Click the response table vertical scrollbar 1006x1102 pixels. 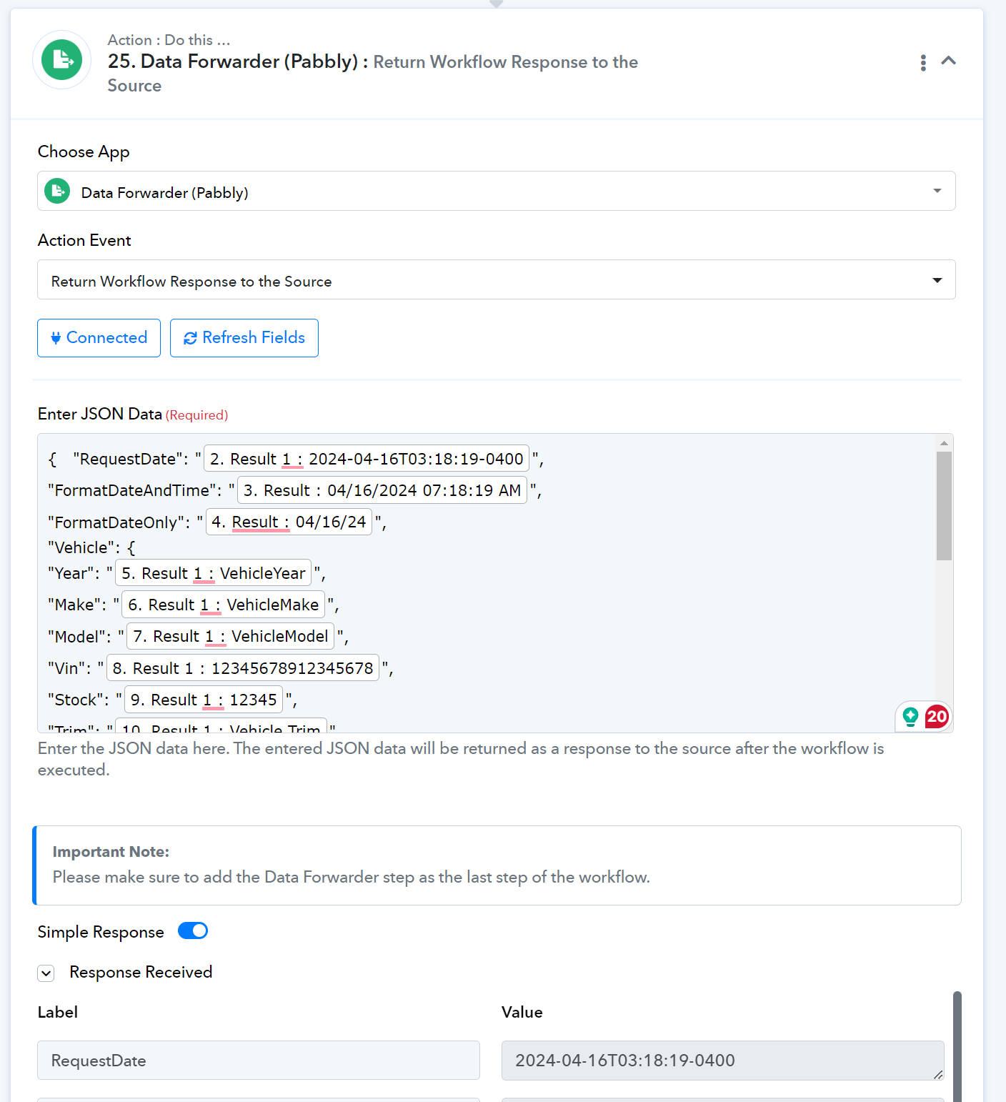point(957,1046)
